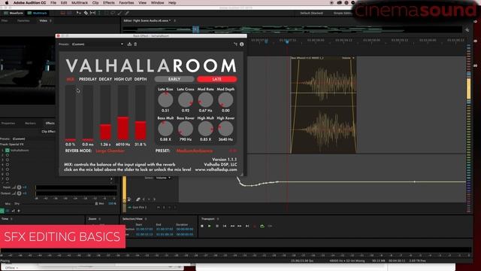
Task: Open ValhallaRoom PRESET selector showing MediumAmbience
Action: 195,151
